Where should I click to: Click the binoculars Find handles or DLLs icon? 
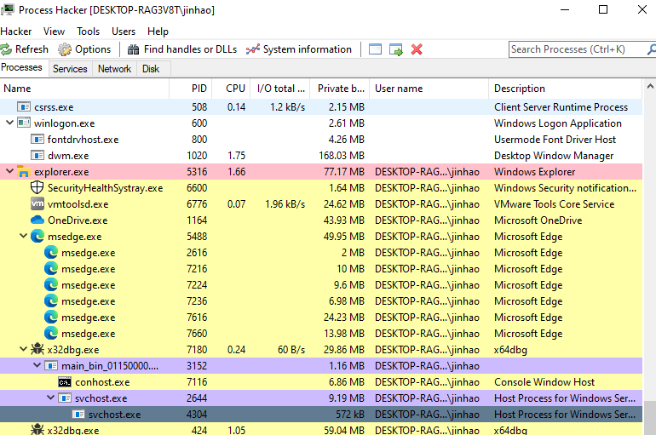coord(134,49)
